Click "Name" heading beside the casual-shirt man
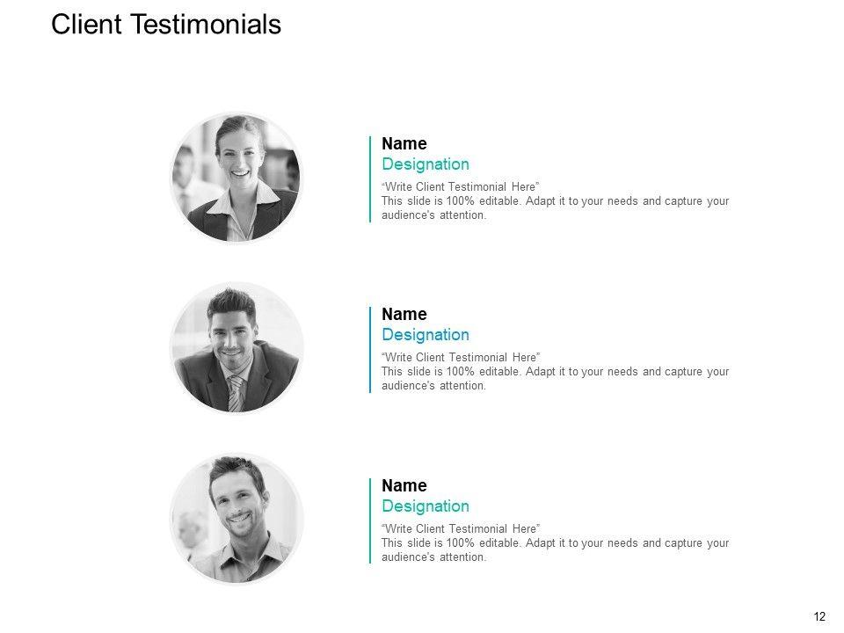This screenshot has width=844, height=633. click(x=404, y=486)
